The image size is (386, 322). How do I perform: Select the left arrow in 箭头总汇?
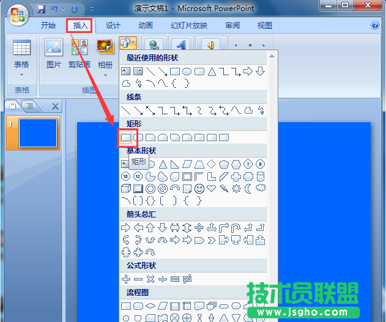coord(138,228)
